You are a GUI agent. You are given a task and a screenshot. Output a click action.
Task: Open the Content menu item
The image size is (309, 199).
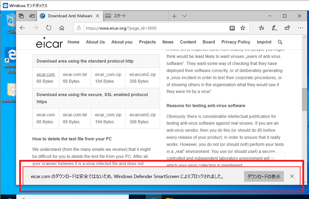tap(188, 42)
